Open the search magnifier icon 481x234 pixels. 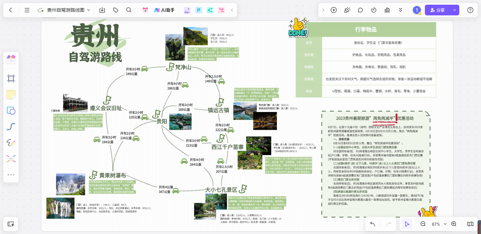click(x=129, y=10)
